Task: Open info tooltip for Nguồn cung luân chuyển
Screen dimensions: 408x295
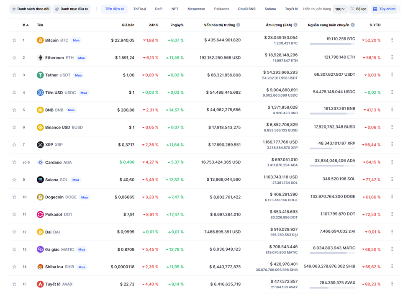Action: coord(353,25)
